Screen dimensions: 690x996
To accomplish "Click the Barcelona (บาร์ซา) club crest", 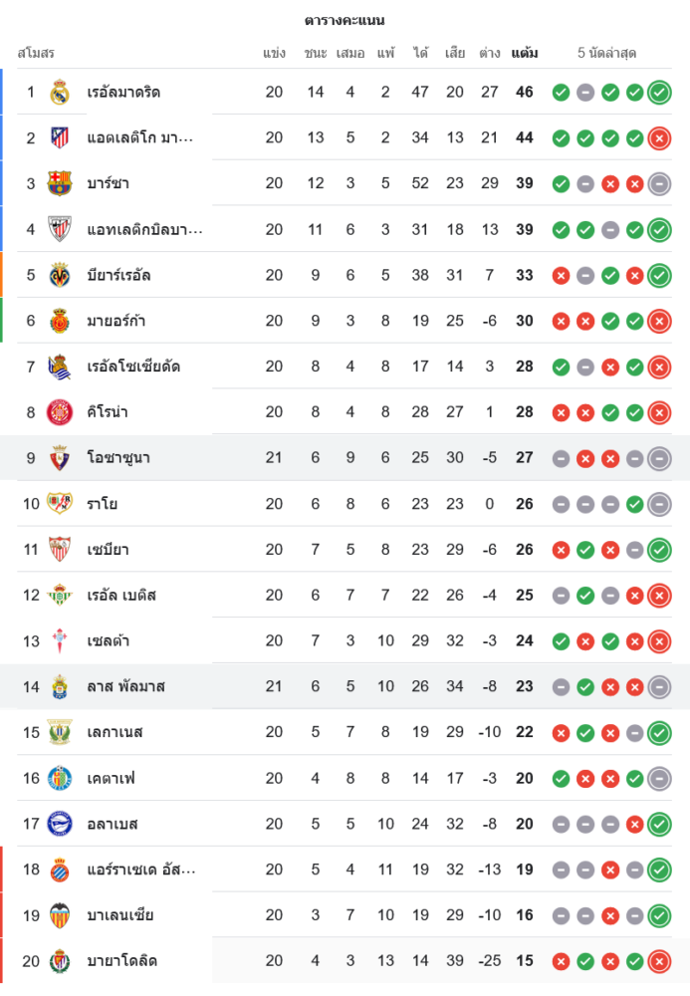I will [60, 183].
